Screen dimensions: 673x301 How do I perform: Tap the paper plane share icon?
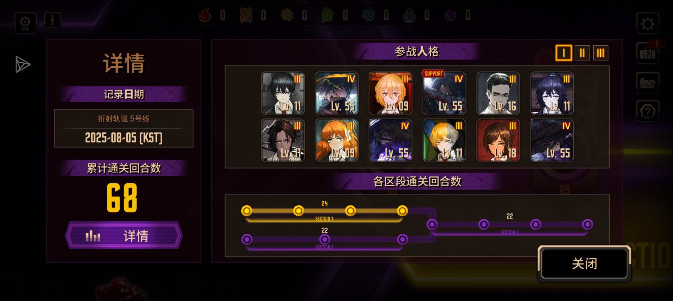[x=23, y=64]
